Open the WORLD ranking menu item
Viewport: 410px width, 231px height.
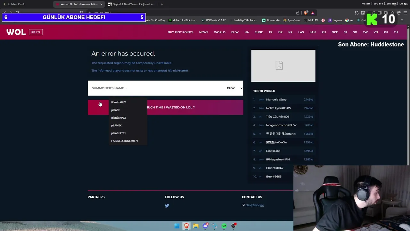(219, 32)
